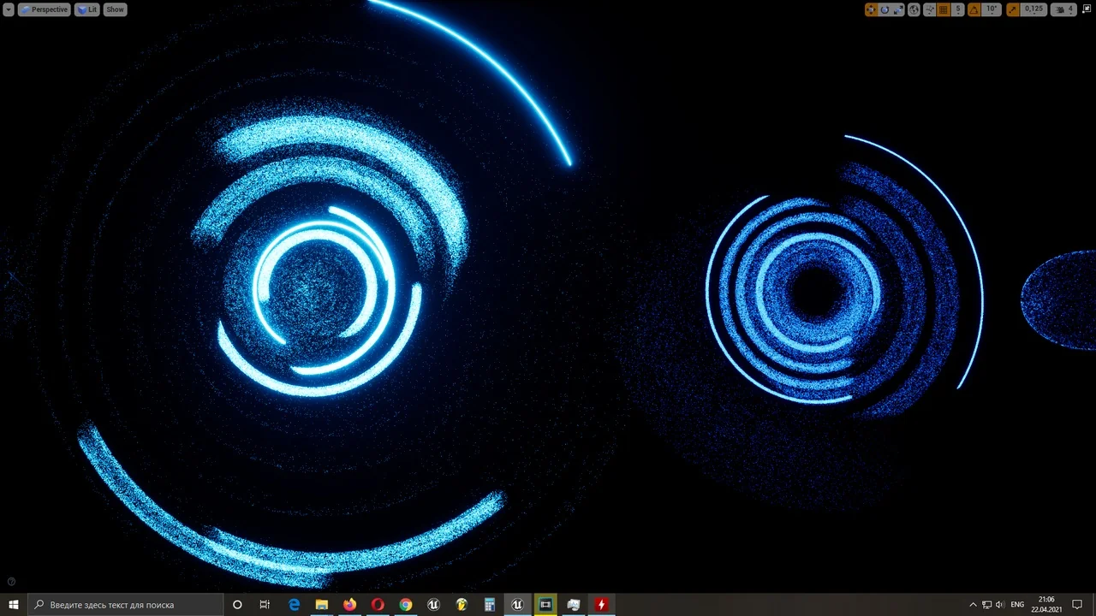Screen dimensions: 1096x616
Task: Select the rotate gizmo tool
Action: [885, 9]
